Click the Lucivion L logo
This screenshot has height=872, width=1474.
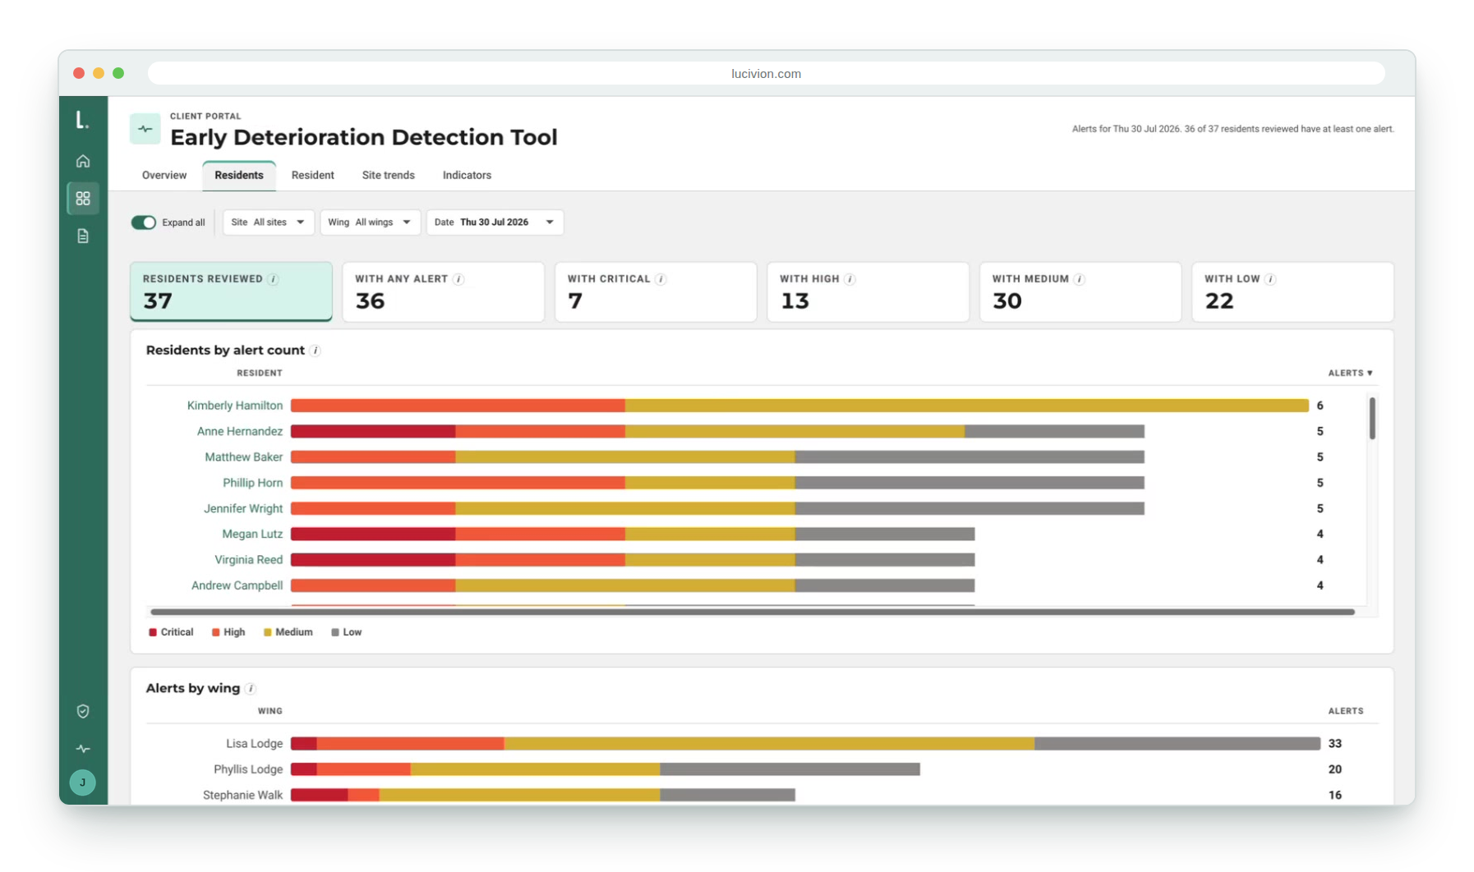pyautogui.click(x=82, y=120)
